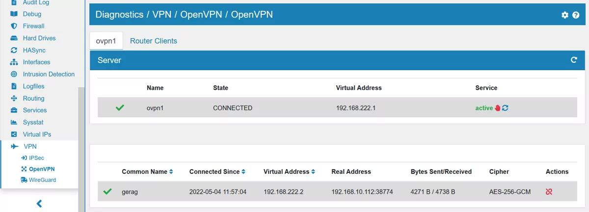The image size is (589, 212).
Task: Click the 'active' service status text
Action: [x=484, y=108]
